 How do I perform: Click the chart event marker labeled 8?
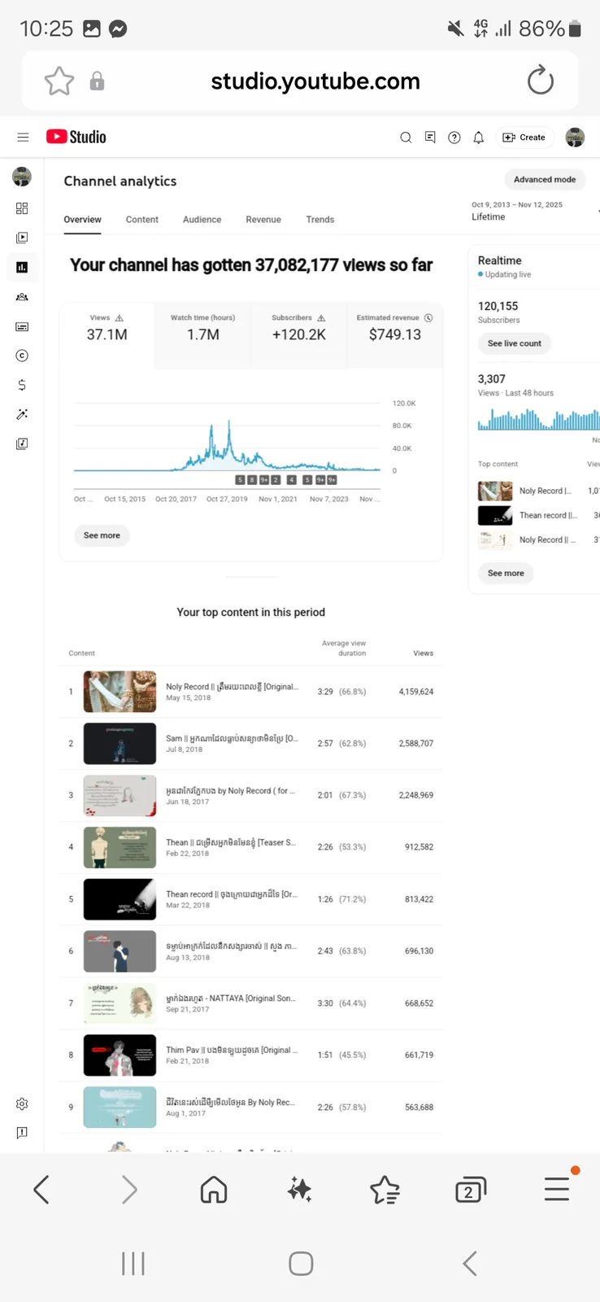coord(252,480)
